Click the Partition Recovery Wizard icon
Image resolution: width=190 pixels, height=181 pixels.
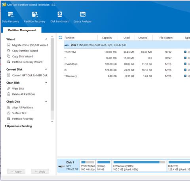9,62
